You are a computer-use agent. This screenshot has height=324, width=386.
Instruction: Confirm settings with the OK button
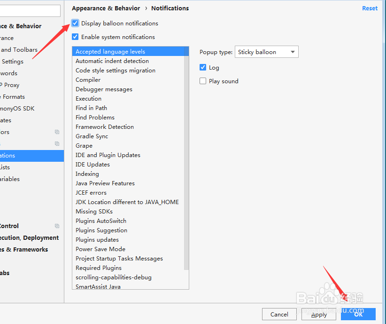point(358,315)
